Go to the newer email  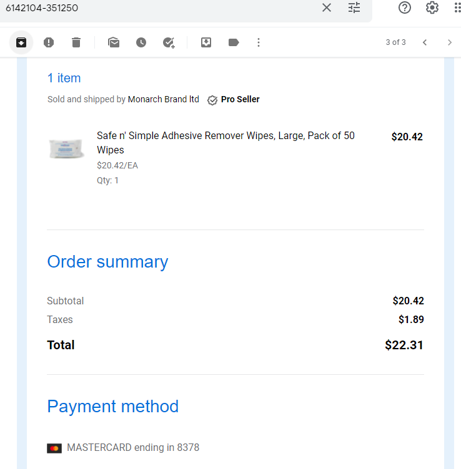coord(425,42)
